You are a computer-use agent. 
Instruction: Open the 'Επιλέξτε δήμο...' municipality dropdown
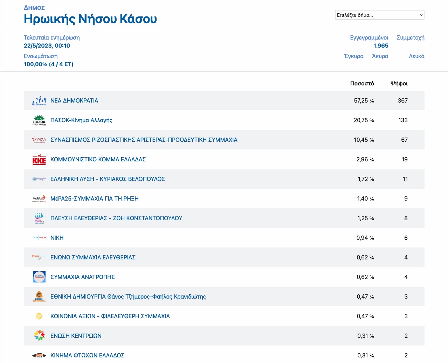[380, 15]
